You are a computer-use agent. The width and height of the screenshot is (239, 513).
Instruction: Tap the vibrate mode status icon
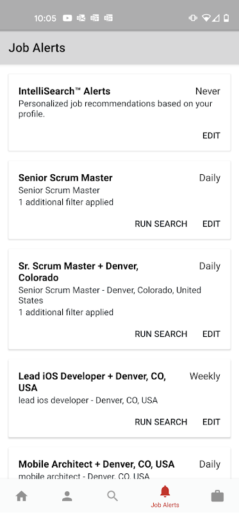click(x=193, y=18)
